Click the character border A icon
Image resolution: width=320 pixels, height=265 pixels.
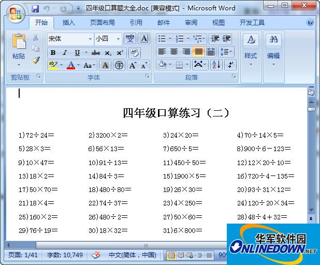pos(144,38)
